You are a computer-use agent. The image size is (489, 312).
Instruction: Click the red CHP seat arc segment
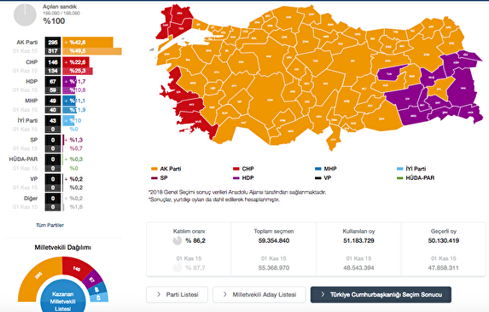point(77,268)
